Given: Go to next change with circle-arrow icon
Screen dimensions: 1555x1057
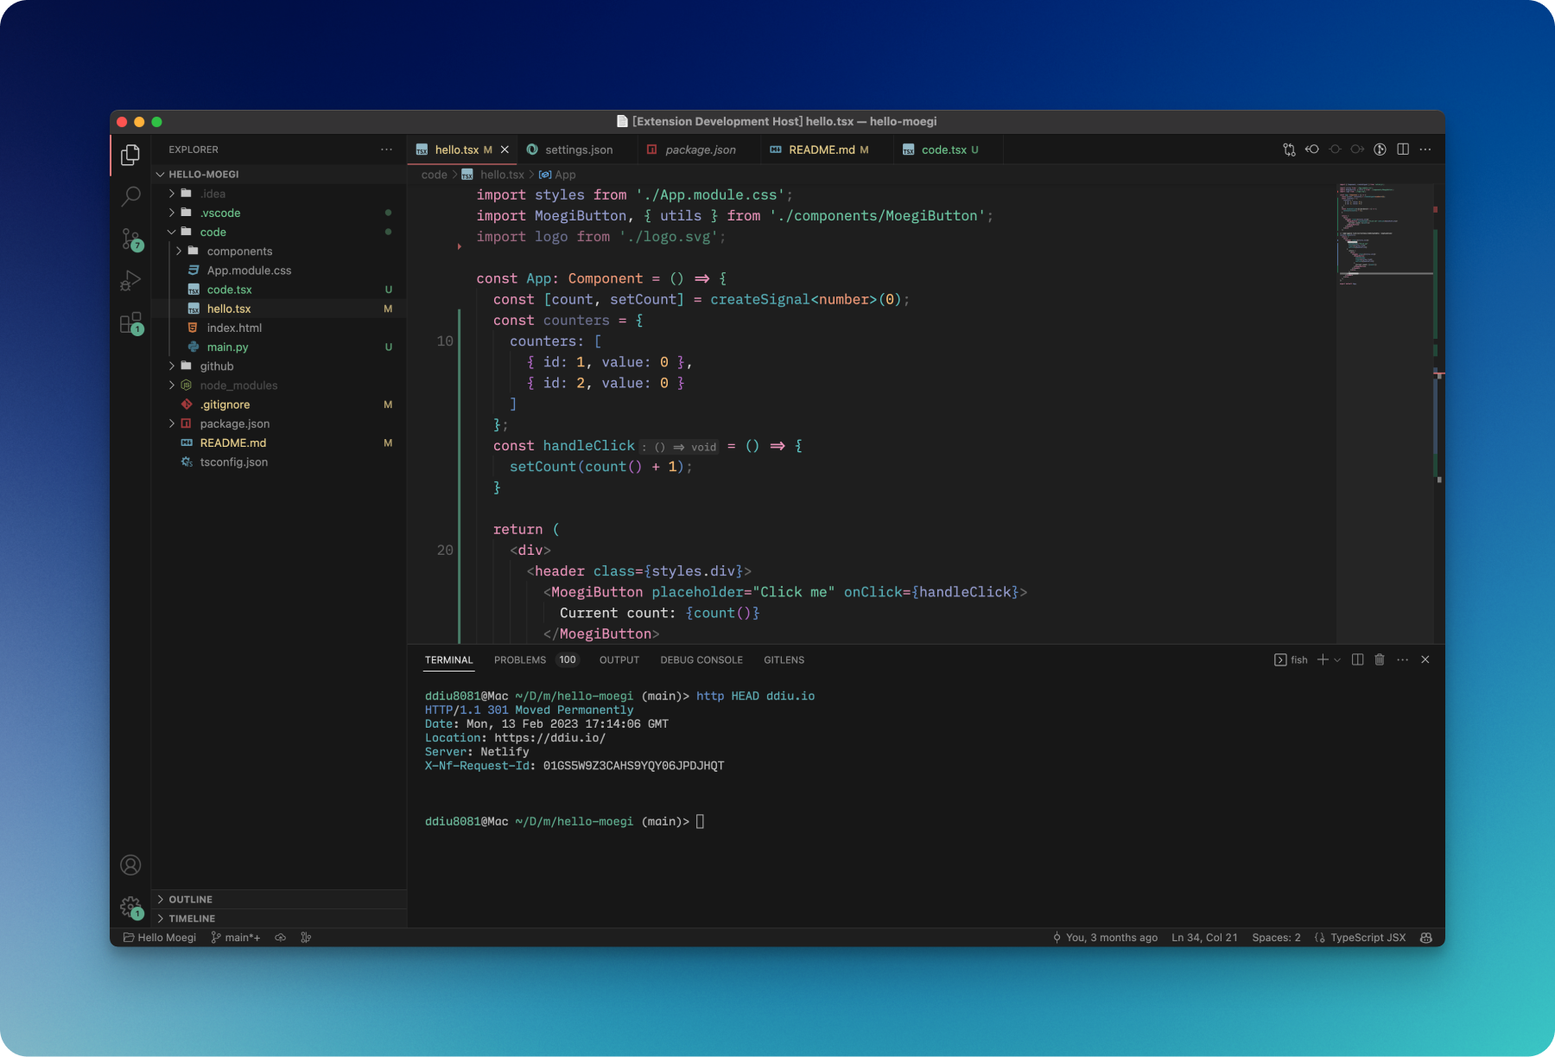Looking at the screenshot, I should [x=1357, y=150].
